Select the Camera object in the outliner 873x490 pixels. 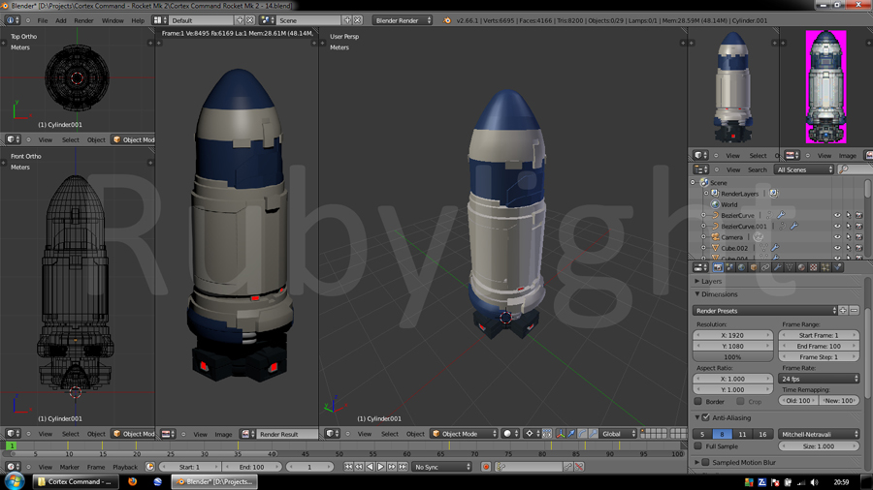point(731,237)
